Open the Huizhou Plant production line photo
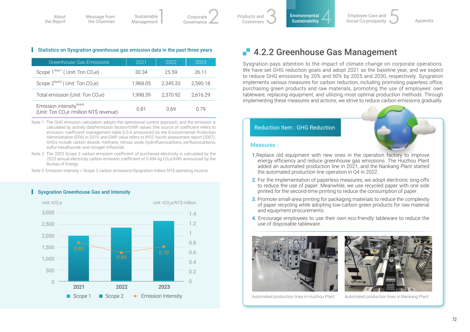This screenshot has height=332, width=470. (295, 264)
